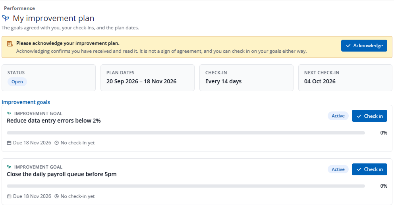394x213 pixels.
Task: Click the Please acknowledge your improvement plan heading
Action: coord(68,43)
